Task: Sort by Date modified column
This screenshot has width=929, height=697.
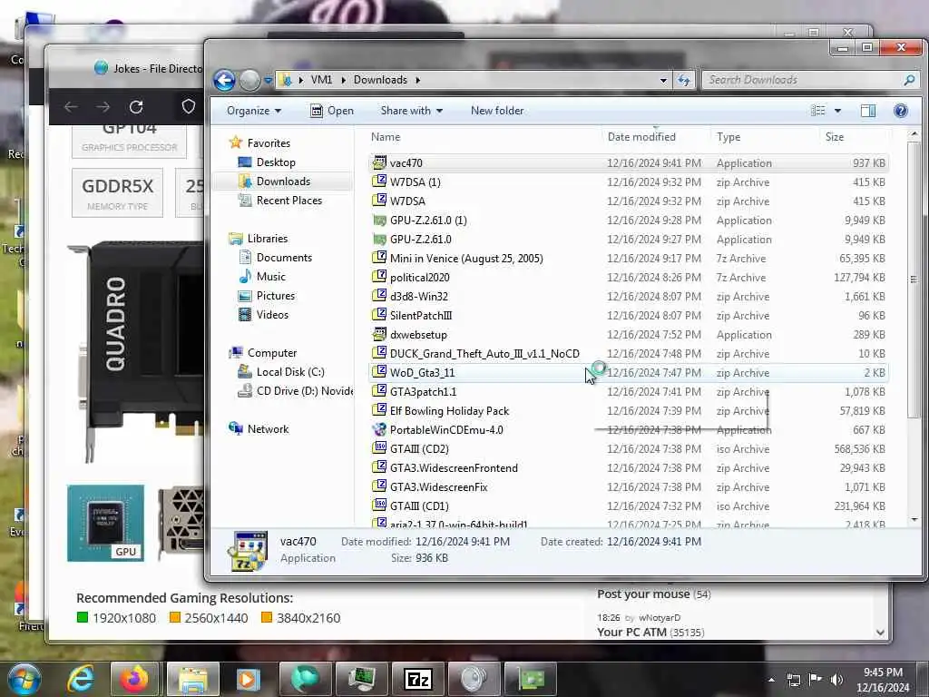Action: coord(641,137)
